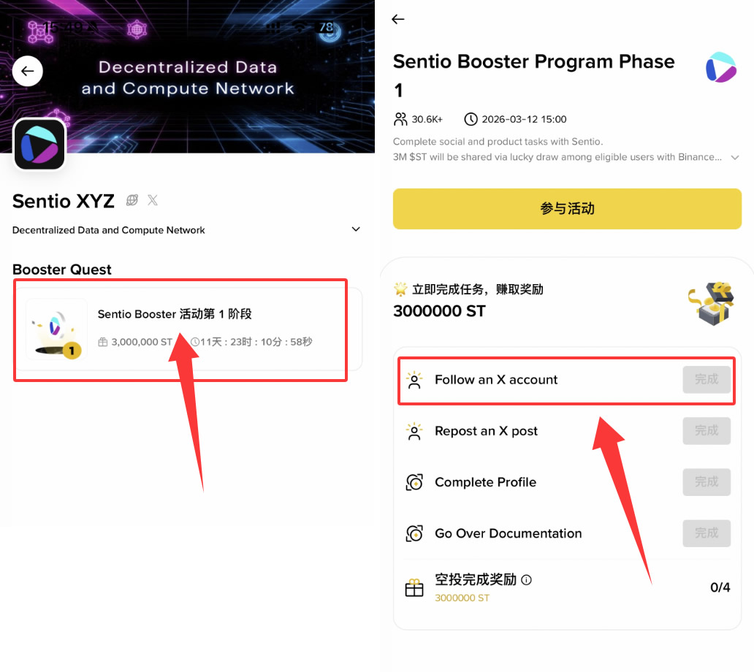Tap the round back arrow on banner
The image size is (754, 672).
28,72
